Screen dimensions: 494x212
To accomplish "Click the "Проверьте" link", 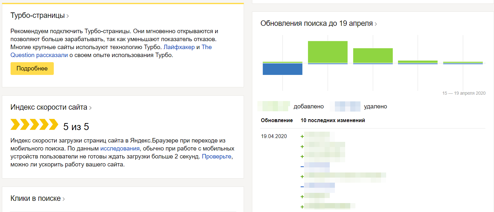I will pyautogui.click(x=216, y=157).
